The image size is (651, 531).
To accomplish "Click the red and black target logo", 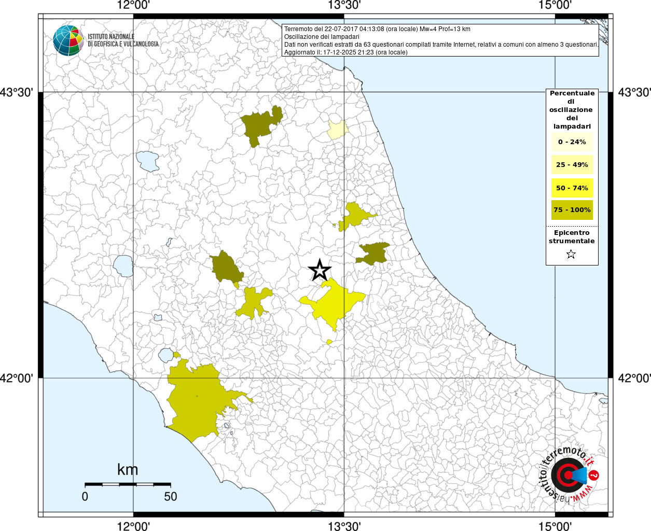I will click(567, 475).
